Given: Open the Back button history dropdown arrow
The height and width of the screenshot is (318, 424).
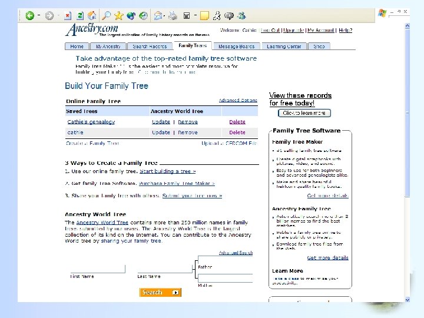Looking at the screenshot, I should (39, 15).
